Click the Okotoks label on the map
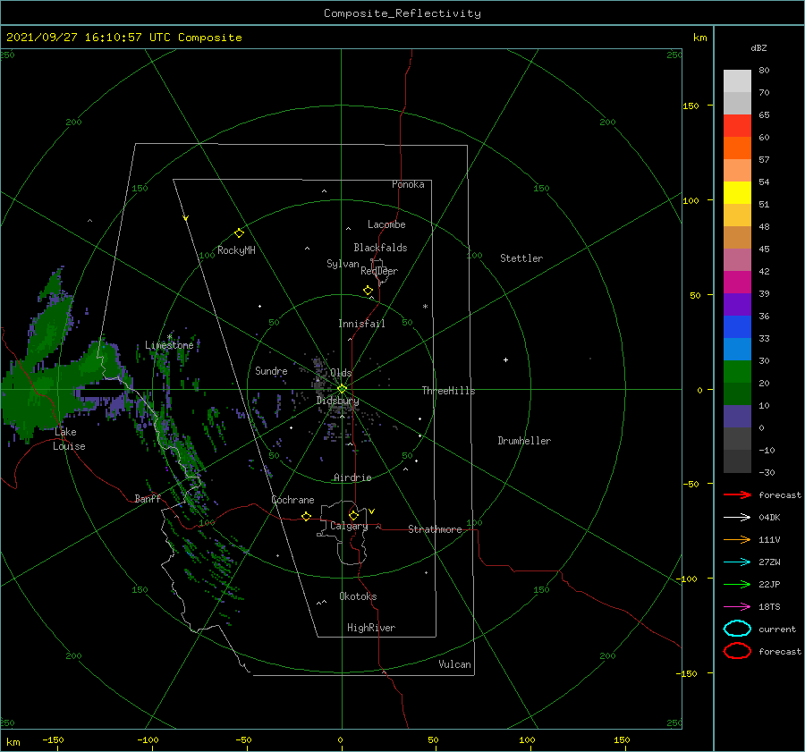 click(358, 596)
